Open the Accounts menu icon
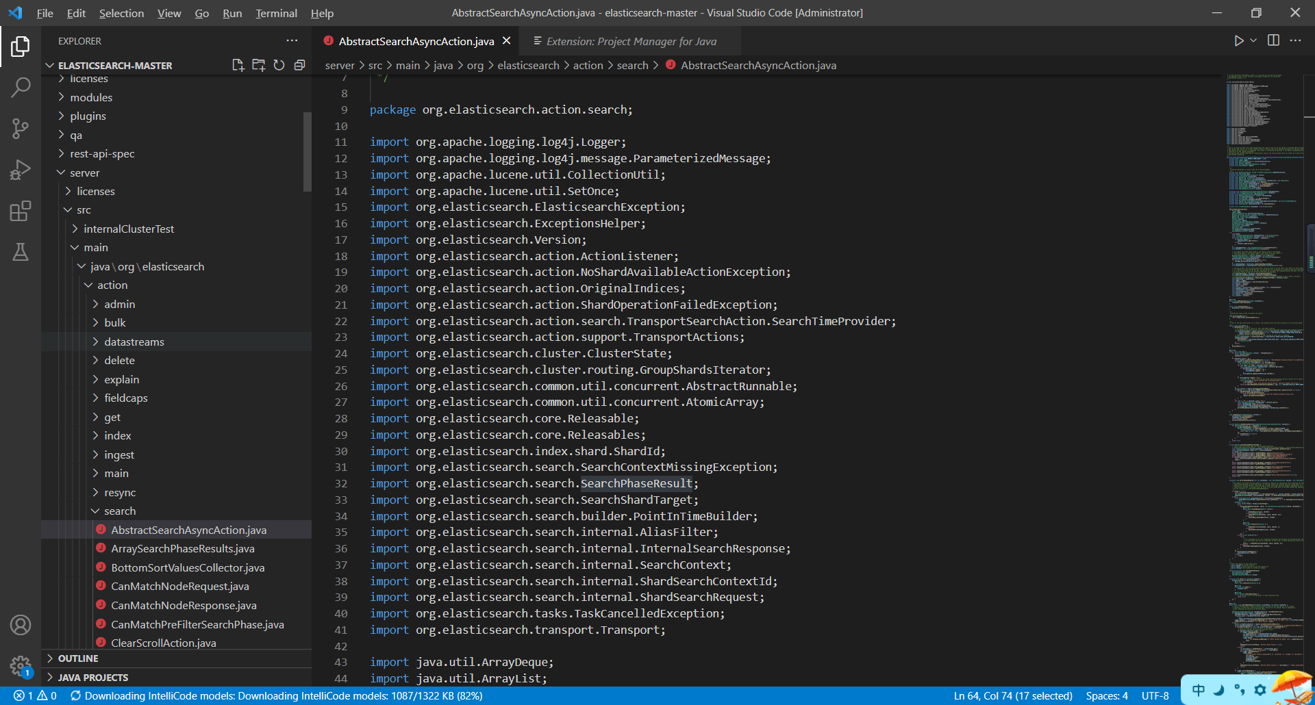 [21, 625]
